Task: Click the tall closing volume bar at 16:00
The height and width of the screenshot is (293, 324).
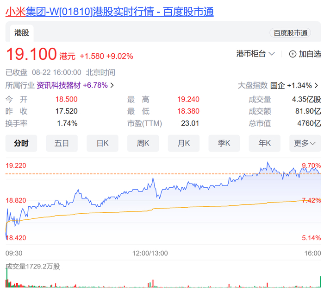Action: pyautogui.click(x=320, y=281)
